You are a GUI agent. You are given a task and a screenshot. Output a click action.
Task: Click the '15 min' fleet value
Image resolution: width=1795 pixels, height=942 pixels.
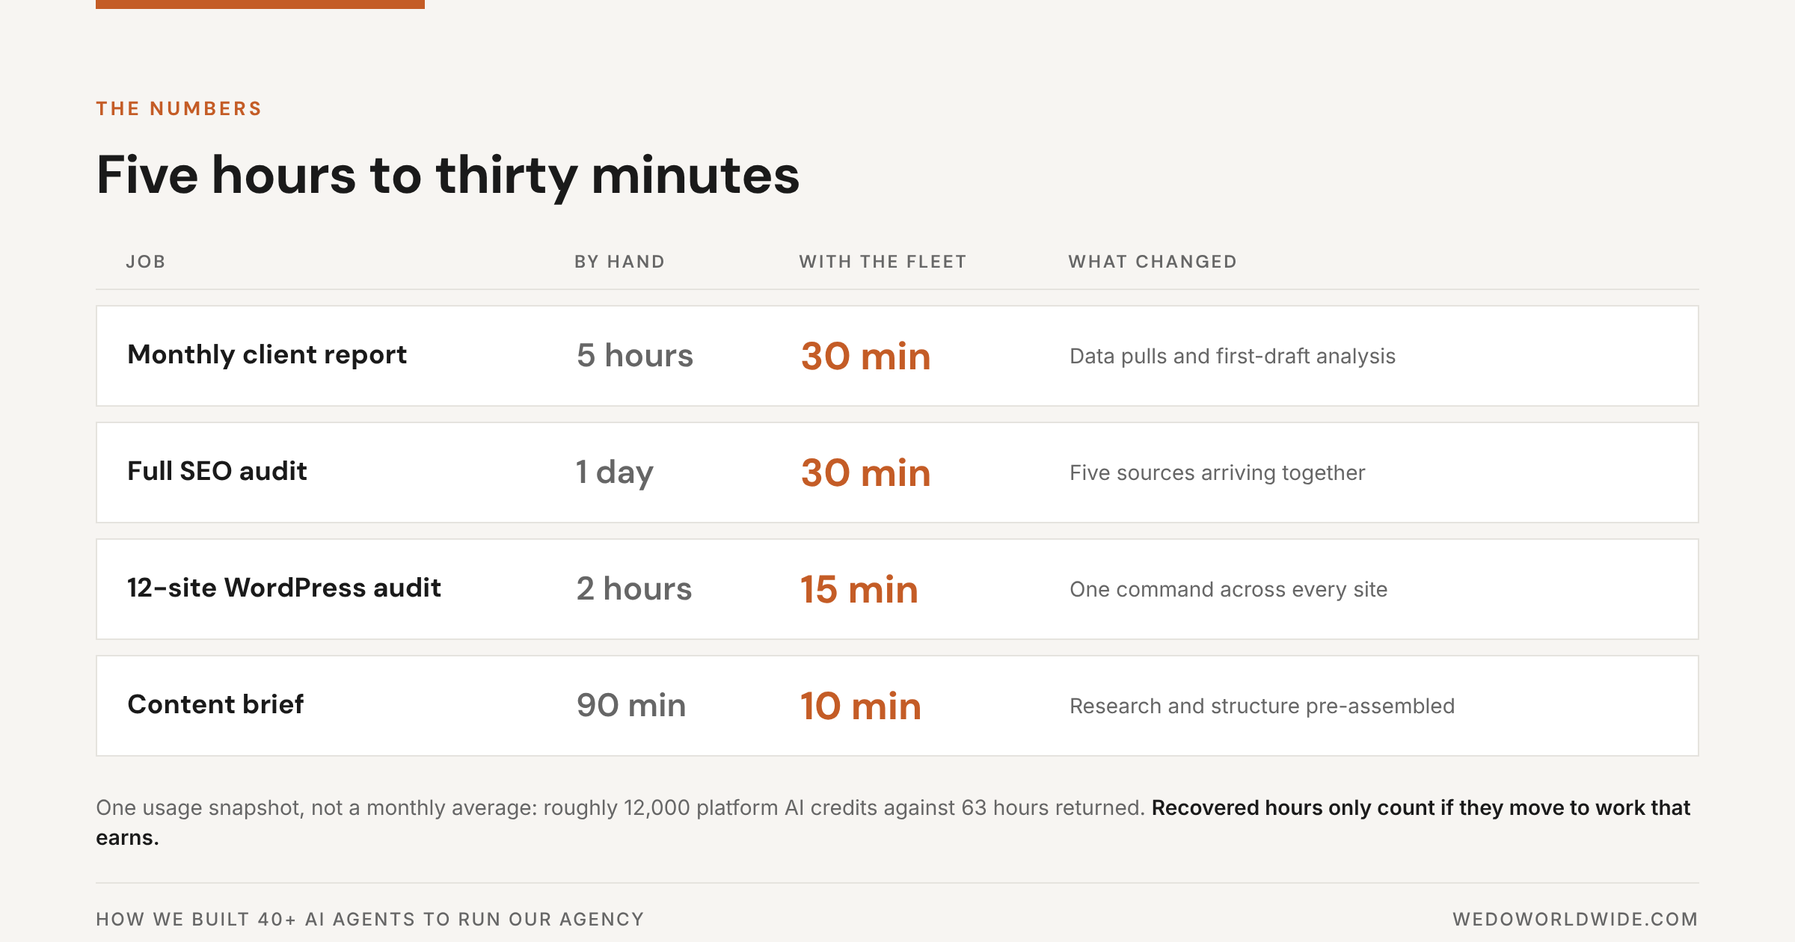click(859, 589)
